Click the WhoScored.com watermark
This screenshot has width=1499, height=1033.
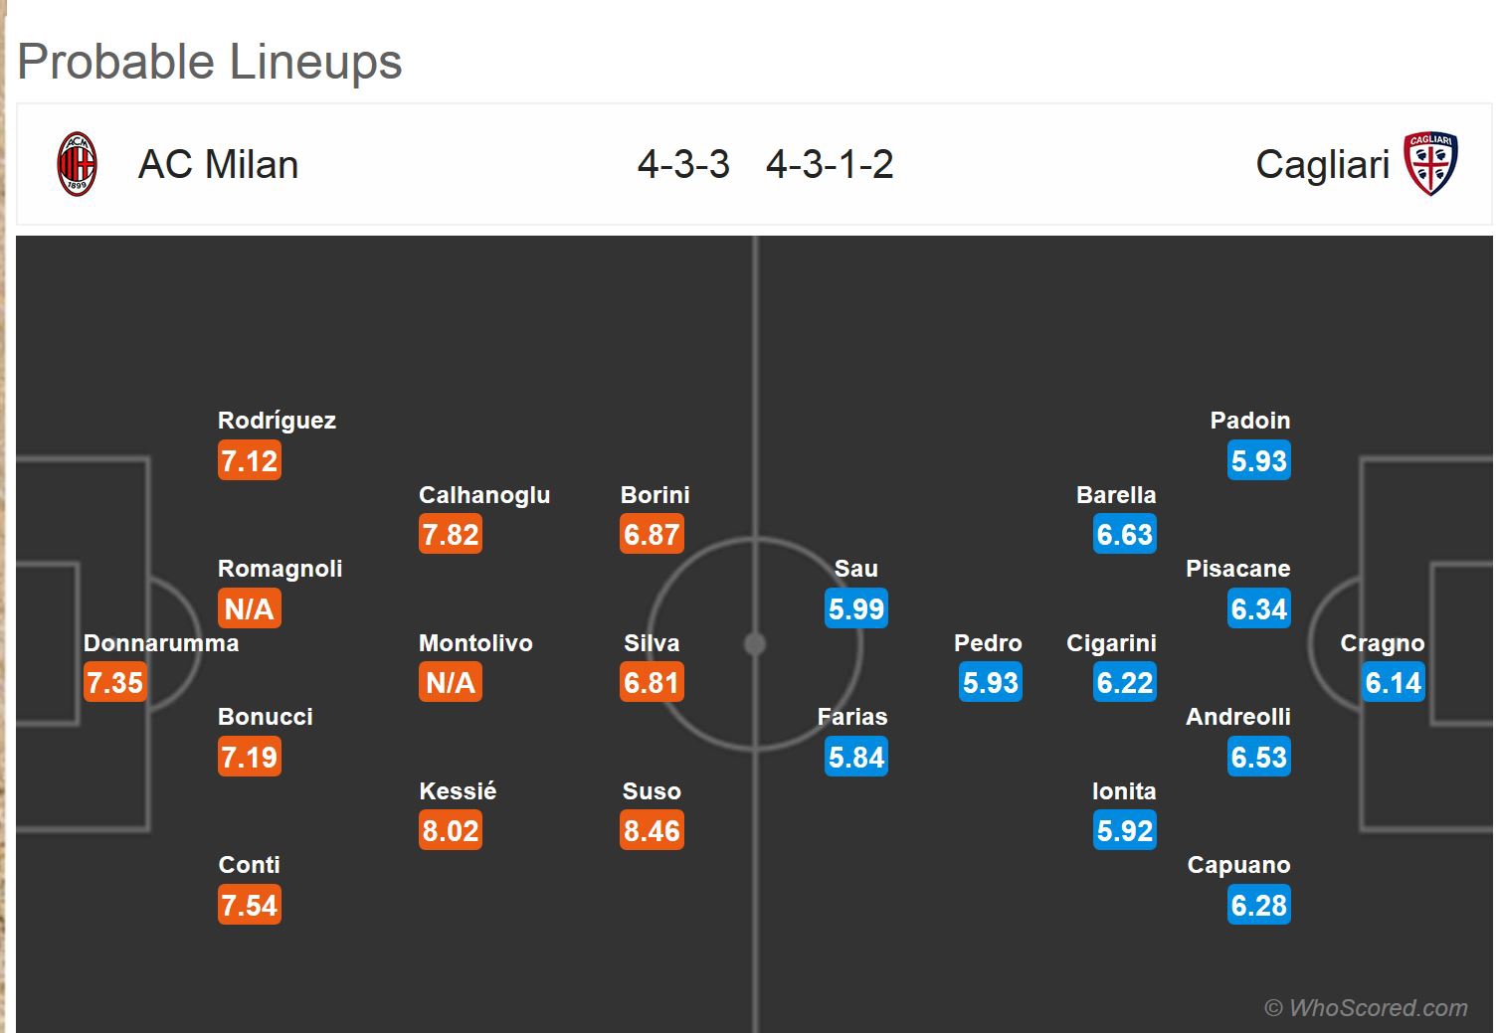(1366, 1008)
